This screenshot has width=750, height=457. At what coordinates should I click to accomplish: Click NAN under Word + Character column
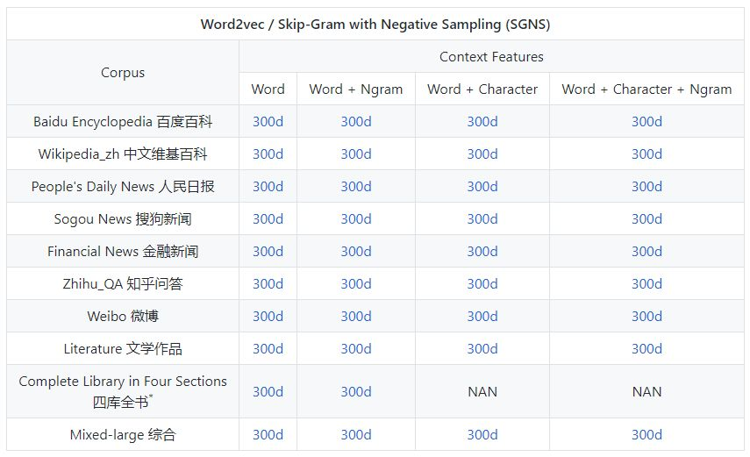482,392
